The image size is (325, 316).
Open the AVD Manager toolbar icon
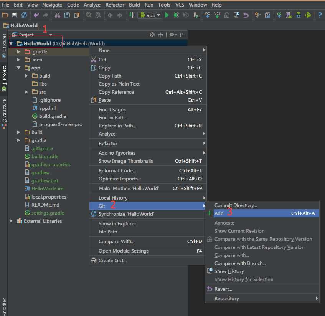(289, 15)
